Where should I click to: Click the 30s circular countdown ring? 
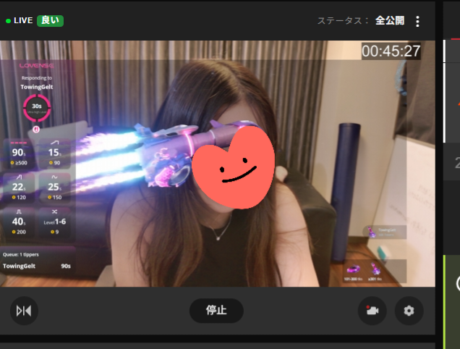pyautogui.click(x=36, y=107)
